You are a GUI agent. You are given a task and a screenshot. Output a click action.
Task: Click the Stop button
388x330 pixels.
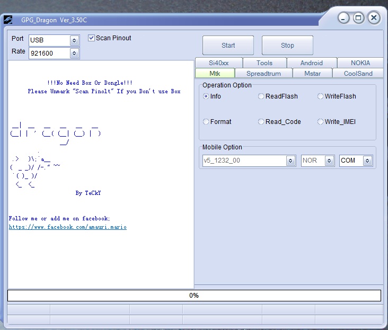(287, 45)
